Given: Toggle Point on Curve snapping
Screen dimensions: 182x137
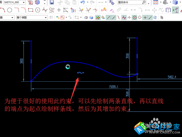Looking at the screenshot, I should pyautogui.click(x=150, y=17).
